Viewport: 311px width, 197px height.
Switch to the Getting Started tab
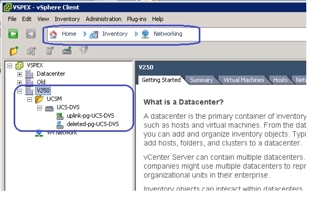coord(161,80)
